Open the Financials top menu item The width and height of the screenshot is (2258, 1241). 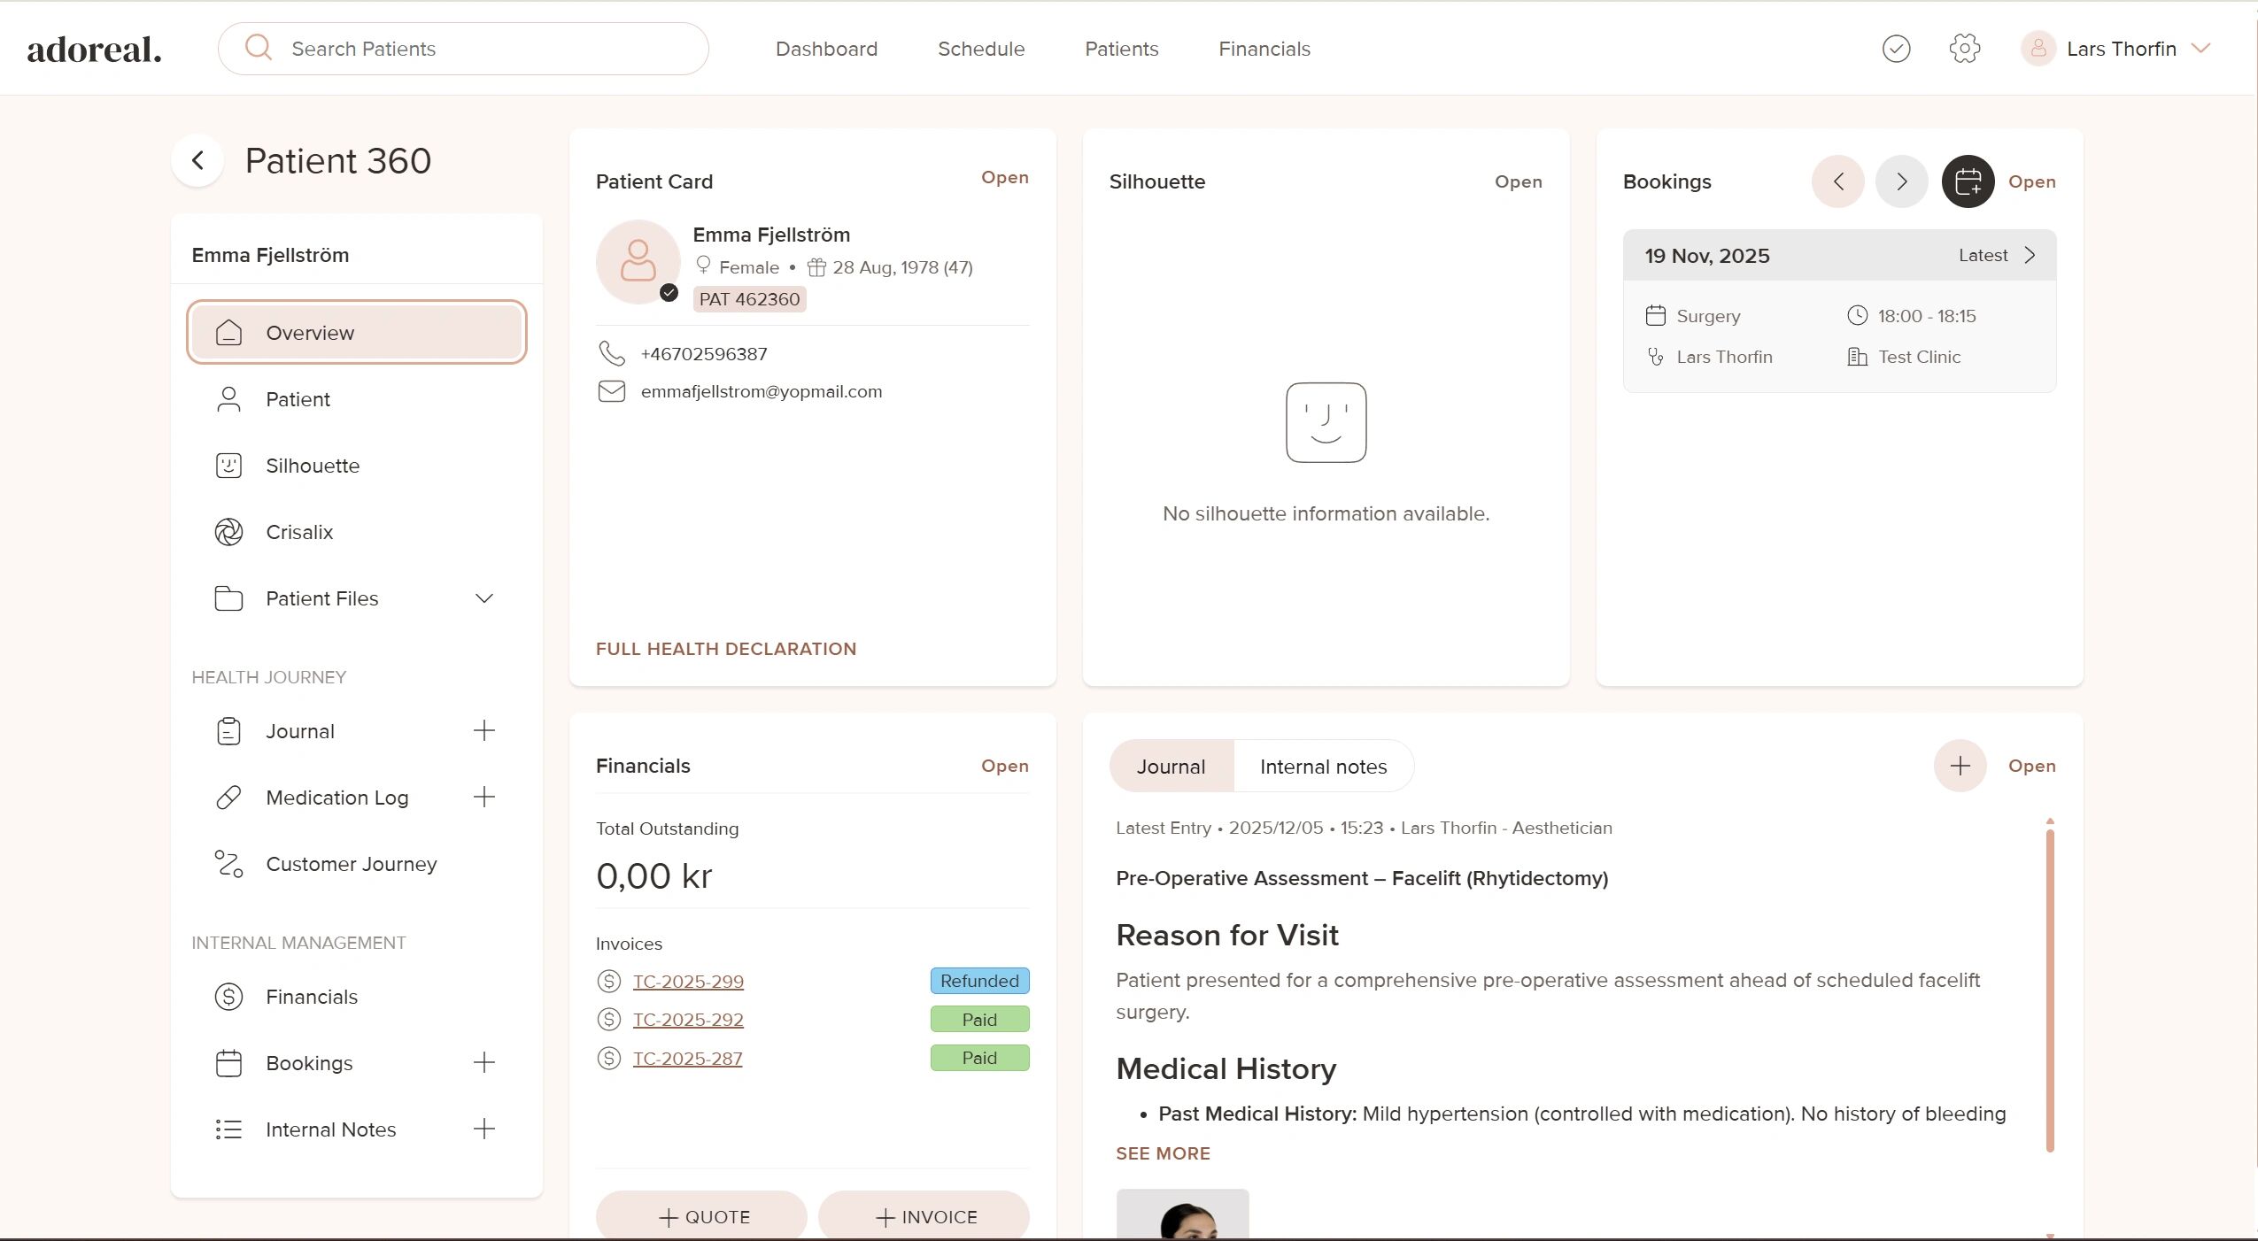(x=1264, y=49)
